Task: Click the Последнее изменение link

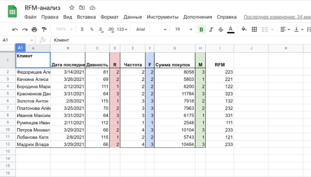Action: point(277,17)
